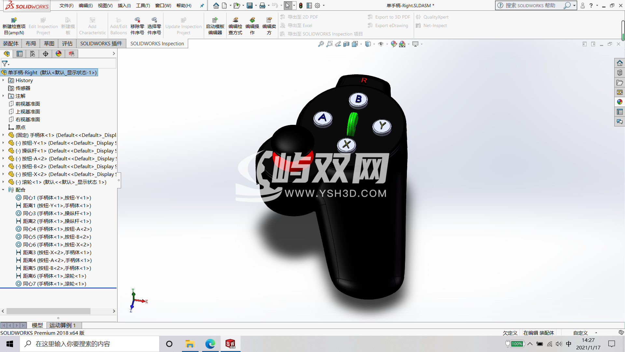This screenshot has width=625, height=352.
Task: Click the Export to 3D PDF icon
Action: [370, 17]
